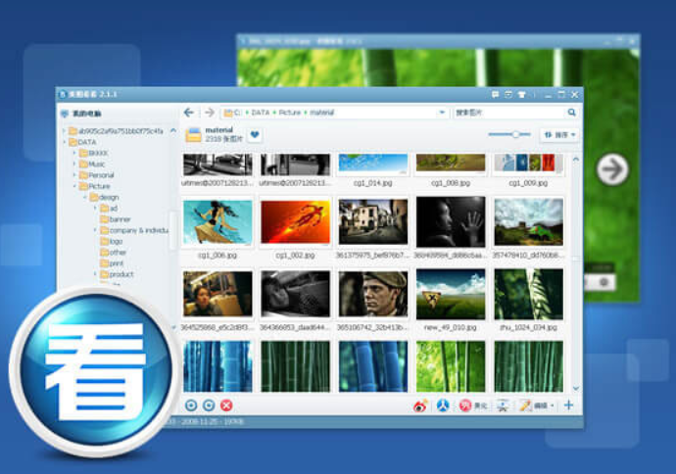
Task: Select the cg1_002.jpg orange flame thumbnail
Action: (295, 222)
